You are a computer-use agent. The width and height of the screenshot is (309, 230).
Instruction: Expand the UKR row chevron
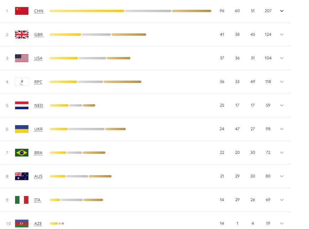coord(282,129)
